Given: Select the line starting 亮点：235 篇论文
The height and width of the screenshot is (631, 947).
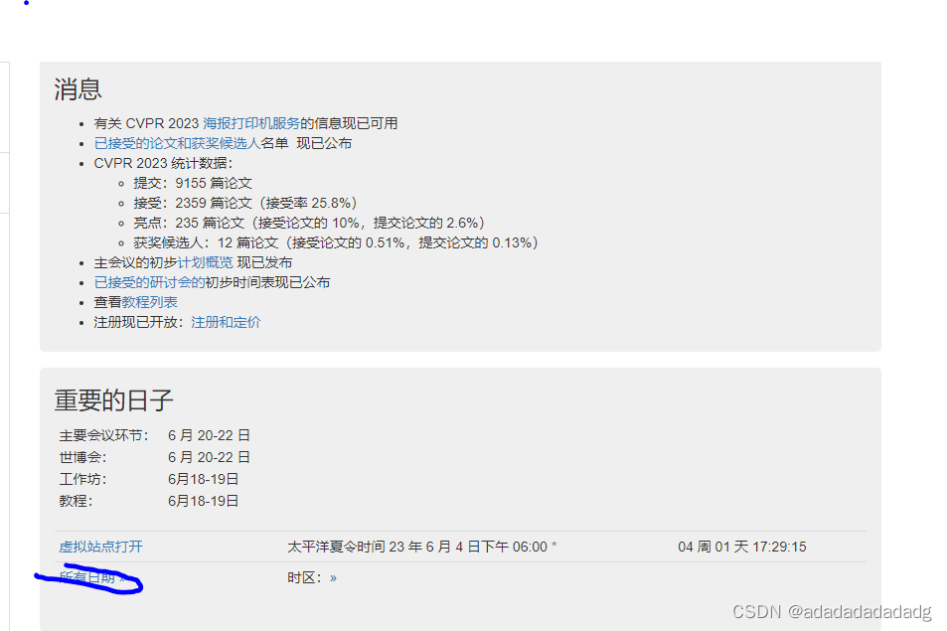Looking at the screenshot, I should pyautogui.click(x=309, y=223).
